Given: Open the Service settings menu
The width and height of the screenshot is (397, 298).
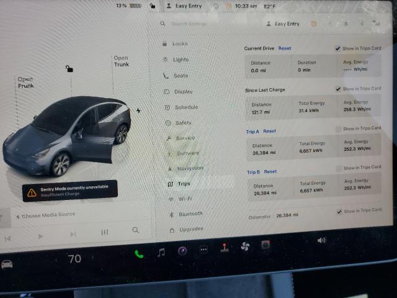Looking at the screenshot, I should coord(181,138).
